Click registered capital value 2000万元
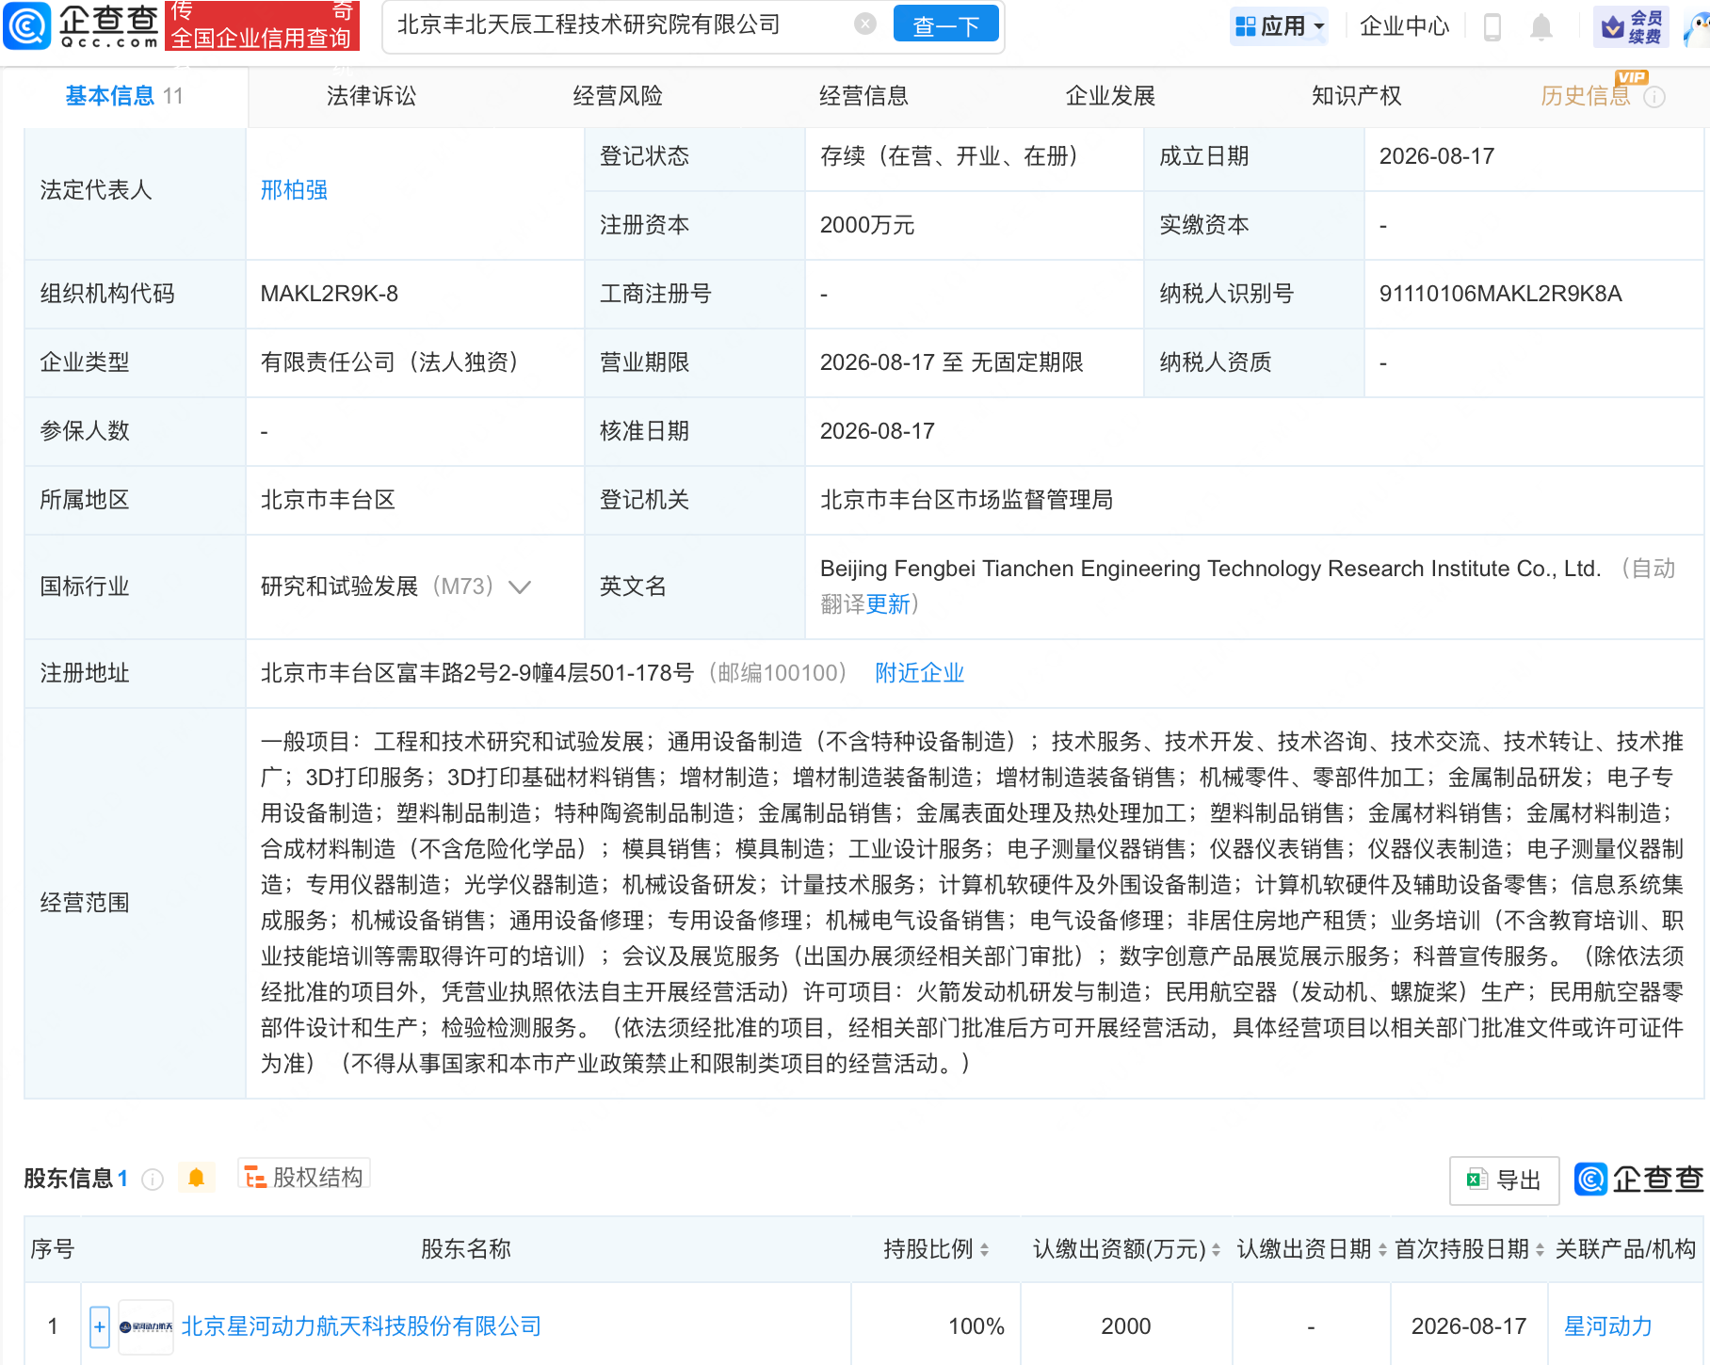Image resolution: width=1710 pixels, height=1365 pixels. (867, 225)
